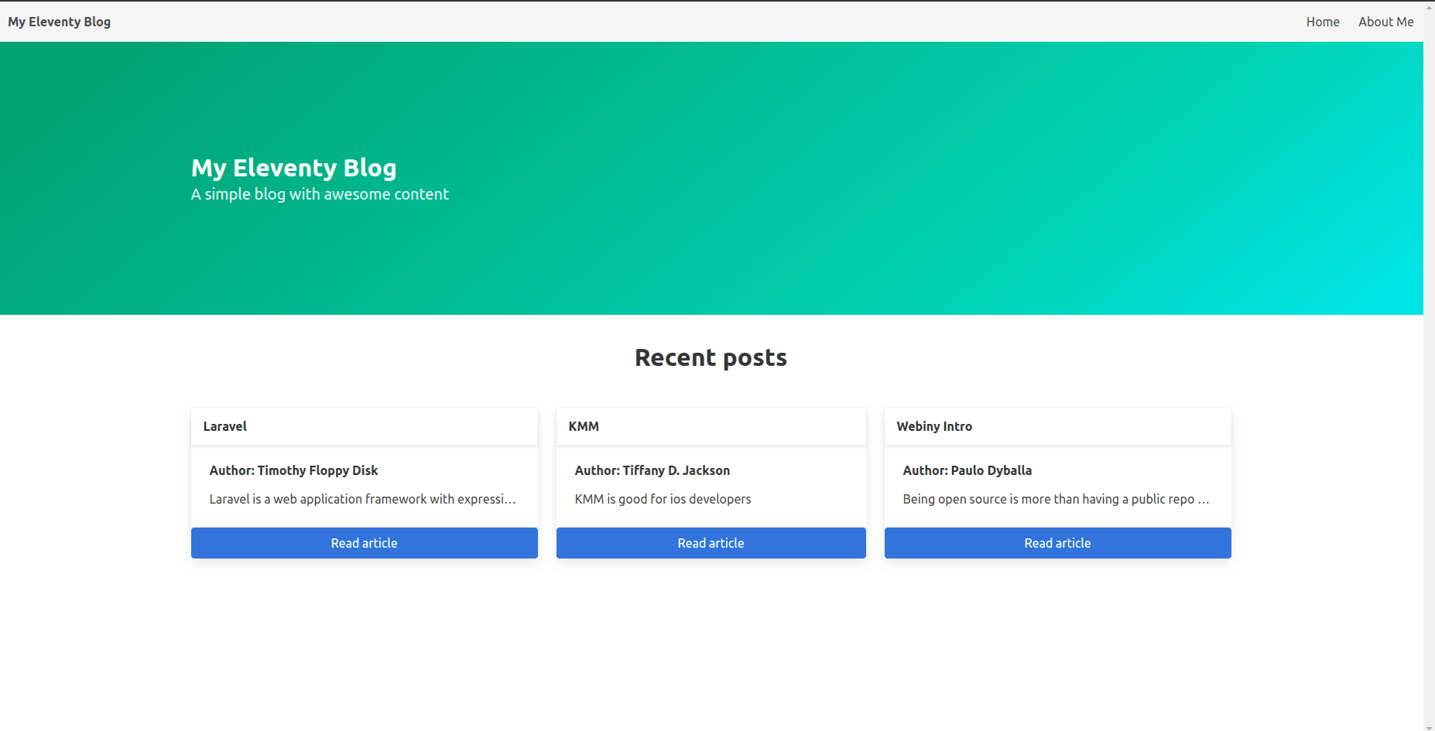Viewport: 1435px width, 731px height.
Task: Go to the About Me page
Action: click(1385, 22)
